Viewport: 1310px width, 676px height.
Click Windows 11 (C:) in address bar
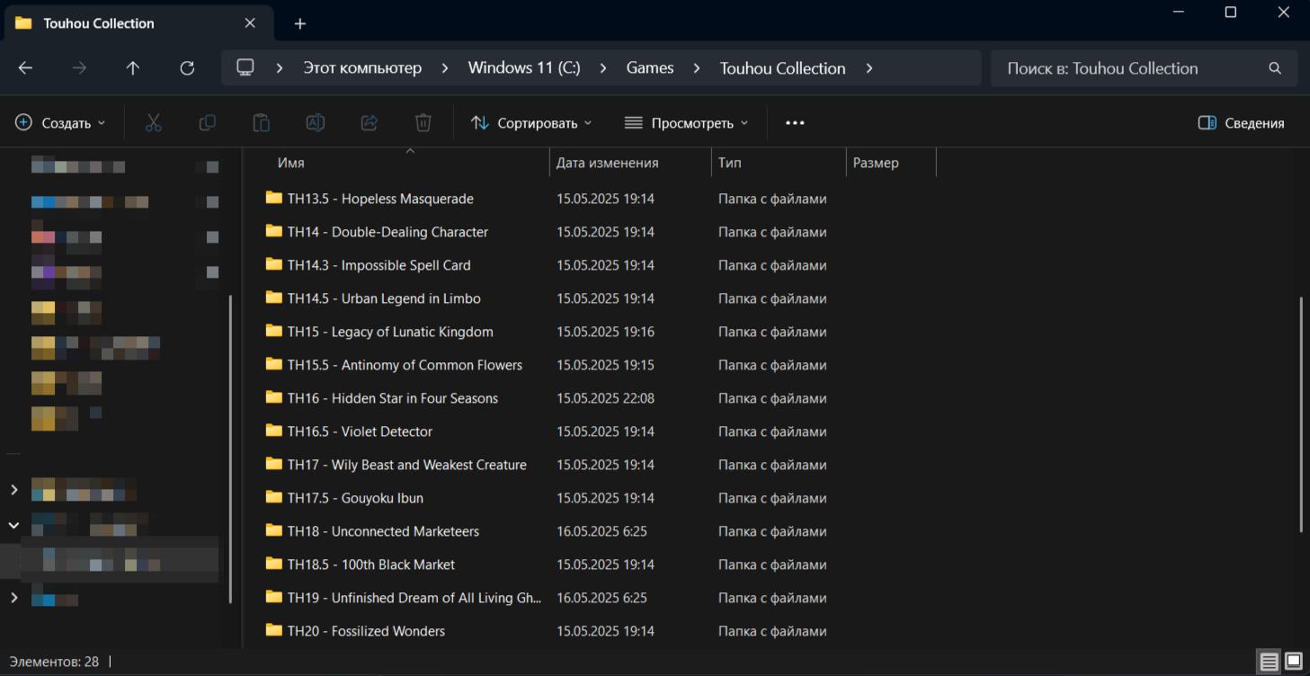[x=524, y=68]
